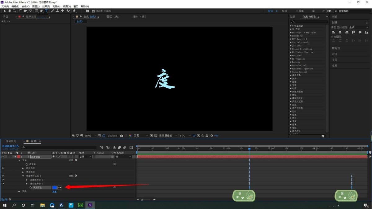Click the 重置 reset link
372x209 pixels.
click(54, 192)
